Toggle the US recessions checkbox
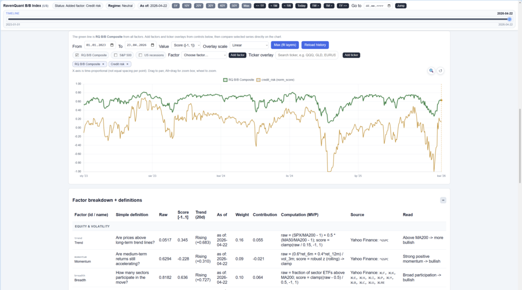 (140, 55)
